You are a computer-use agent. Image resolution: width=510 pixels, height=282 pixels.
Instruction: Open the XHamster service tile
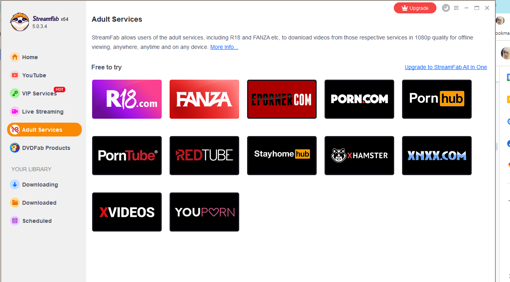(359, 155)
